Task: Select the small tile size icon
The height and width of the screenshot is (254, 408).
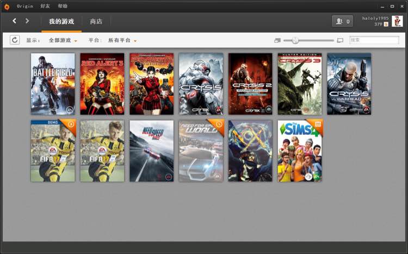Action: click(277, 40)
